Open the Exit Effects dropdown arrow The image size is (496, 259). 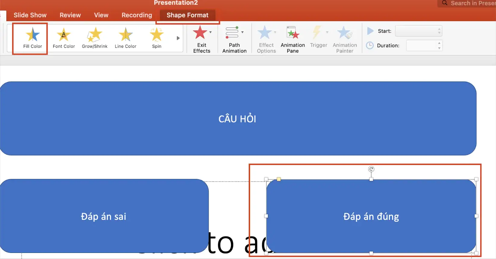point(210,32)
